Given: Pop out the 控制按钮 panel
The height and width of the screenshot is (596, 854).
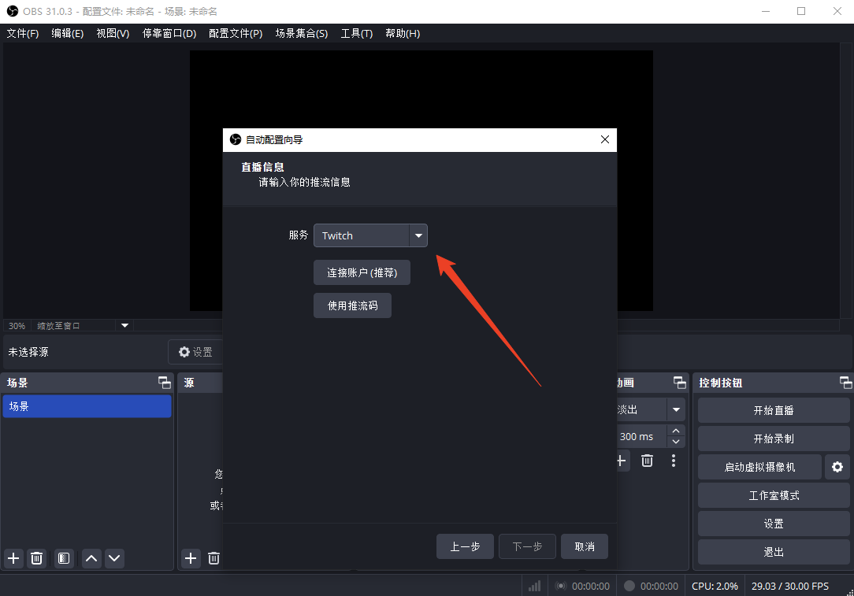Looking at the screenshot, I should click(x=845, y=382).
